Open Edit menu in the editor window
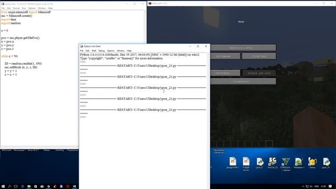336x189 pixels. [x=8, y=8]
